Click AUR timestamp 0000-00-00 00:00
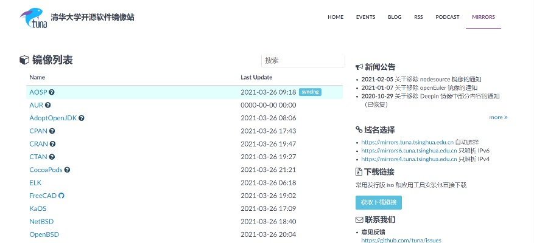 pyautogui.click(x=269, y=105)
